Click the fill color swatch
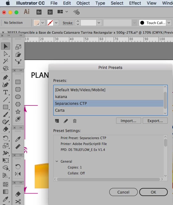173x205 pixels. coord(37,23)
